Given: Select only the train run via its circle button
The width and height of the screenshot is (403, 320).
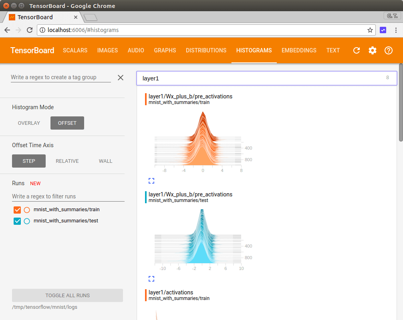Looking at the screenshot, I should (x=27, y=210).
